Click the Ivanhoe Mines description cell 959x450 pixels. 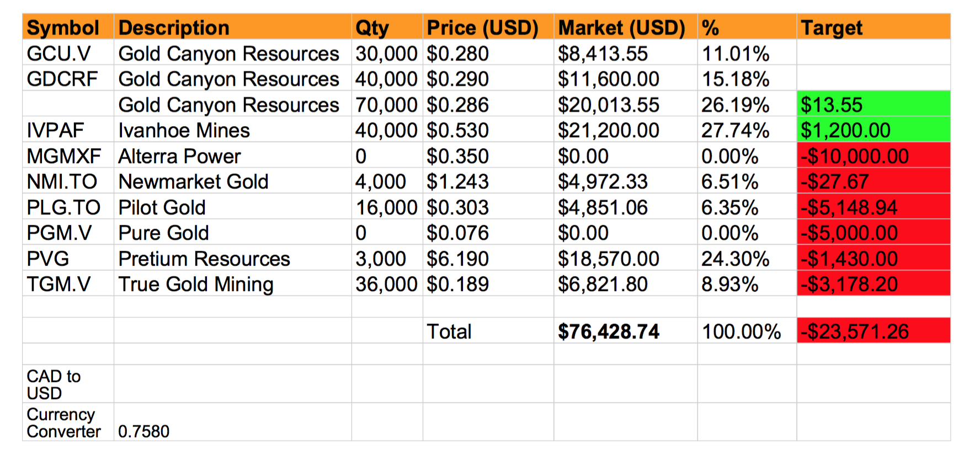coord(232,129)
